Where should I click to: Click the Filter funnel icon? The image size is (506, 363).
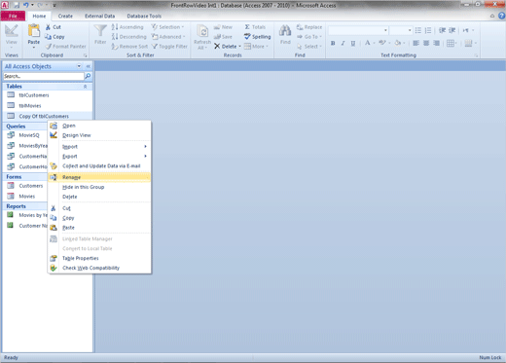100,31
